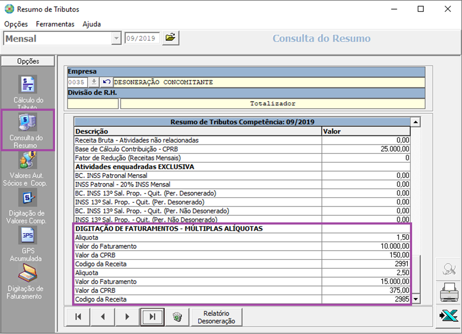
Task: Open Digitação de Valores Comp.
Action: 27,207
